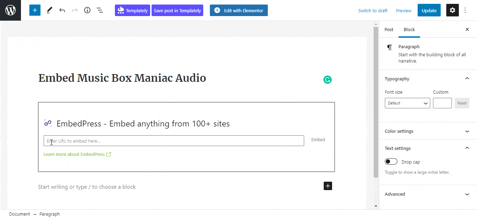
Task: Open the block list view outline icon
Action: 100,10
